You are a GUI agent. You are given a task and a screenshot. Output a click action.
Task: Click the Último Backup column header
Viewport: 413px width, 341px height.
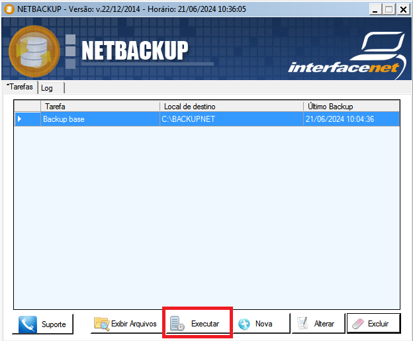pyautogui.click(x=351, y=107)
